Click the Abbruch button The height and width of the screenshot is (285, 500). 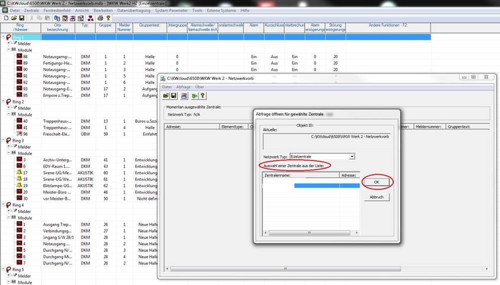click(377, 197)
